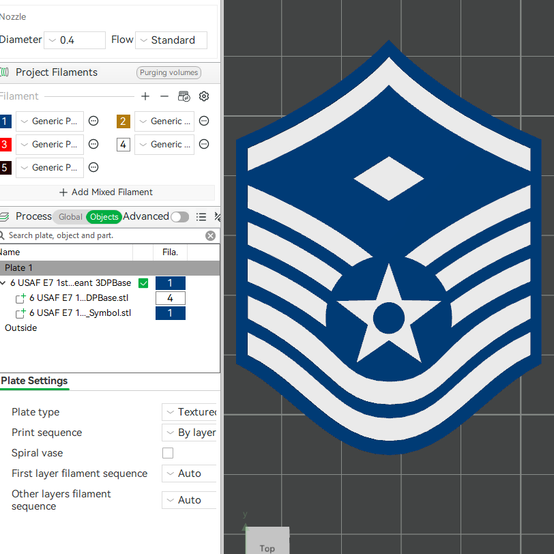554x554 pixels.
Task: Open the Plate type dropdown
Action: point(189,412)
